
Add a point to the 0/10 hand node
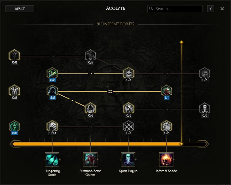point(52,126)
